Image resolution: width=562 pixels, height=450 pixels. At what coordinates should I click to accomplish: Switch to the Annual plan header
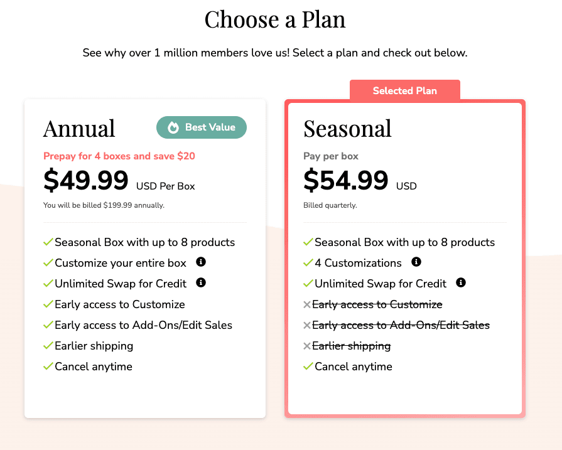click(79, 128)
